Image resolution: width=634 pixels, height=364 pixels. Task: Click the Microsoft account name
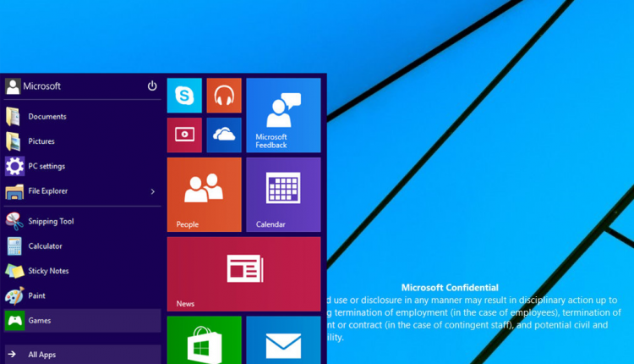coord(41,86)
